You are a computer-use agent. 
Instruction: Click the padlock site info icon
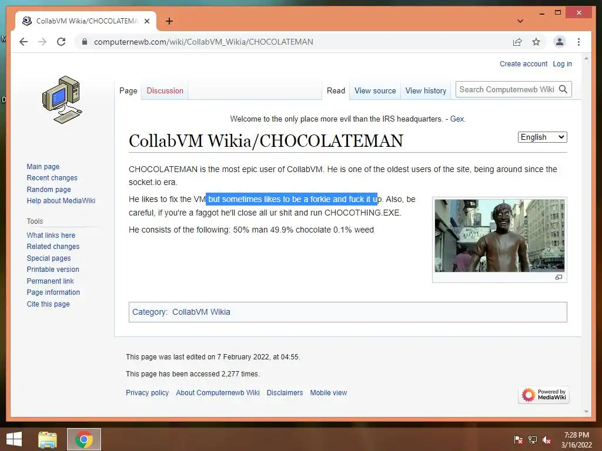[x=85, y=42]
